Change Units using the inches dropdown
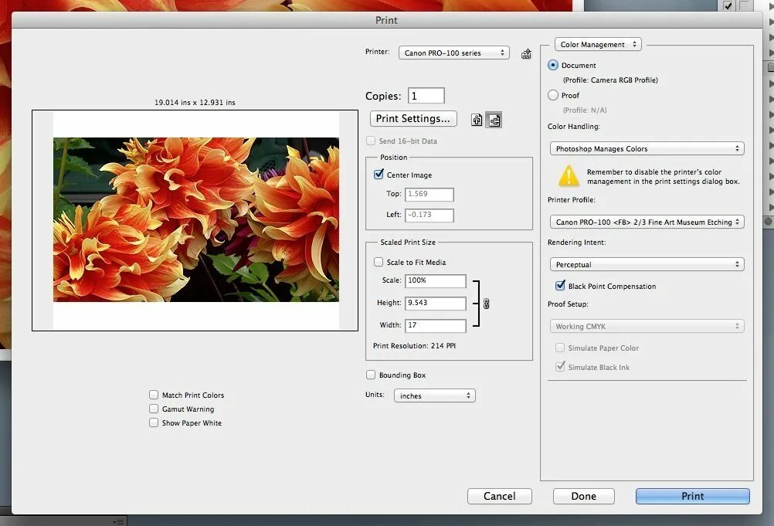Screen dimensions: 774x526 (x=434, y=395)
